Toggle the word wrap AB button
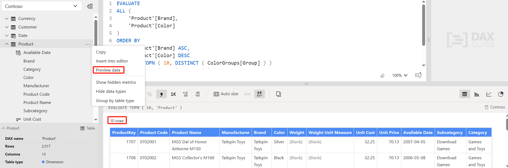 260,94
